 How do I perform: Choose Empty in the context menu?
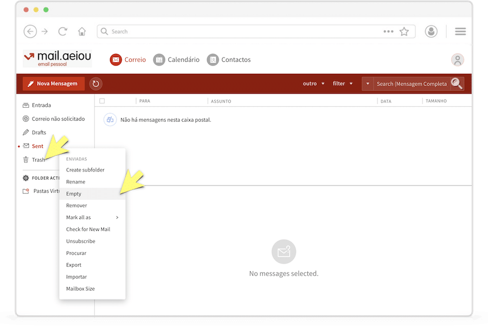pos(74,194)
